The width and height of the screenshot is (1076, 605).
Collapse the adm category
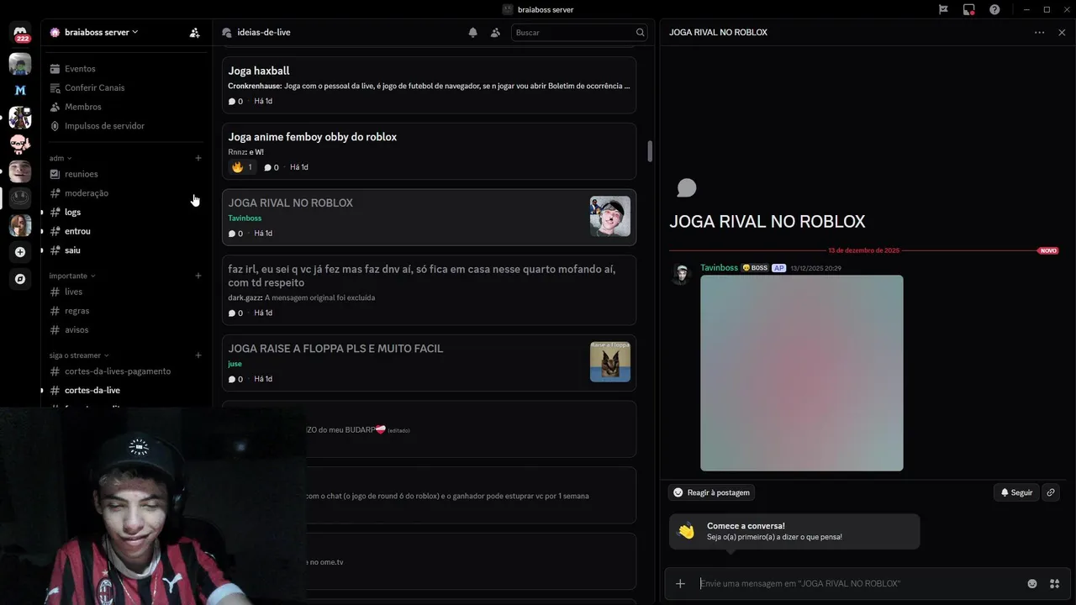click(x=61, y=158)
